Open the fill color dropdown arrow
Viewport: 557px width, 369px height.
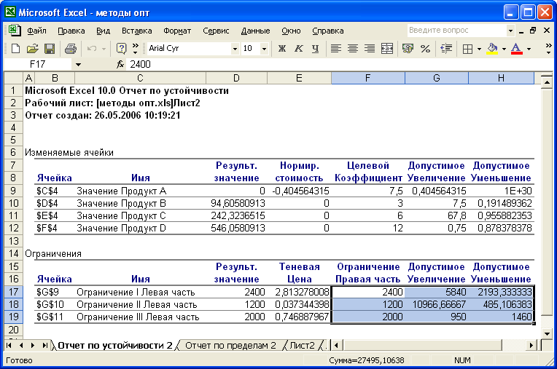[x=504, y=49]
